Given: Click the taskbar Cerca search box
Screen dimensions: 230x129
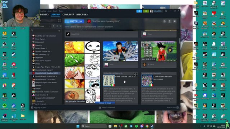Looking at the screenshot, I should pos(94,126).
